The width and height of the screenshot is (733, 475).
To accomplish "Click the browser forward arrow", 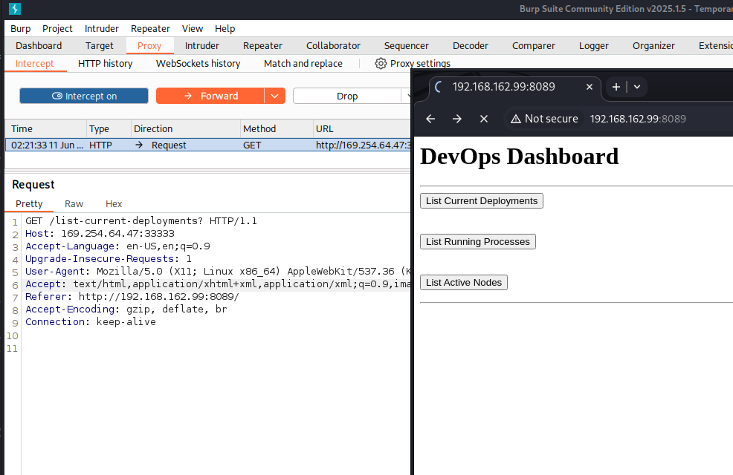I will click(456, 119).
